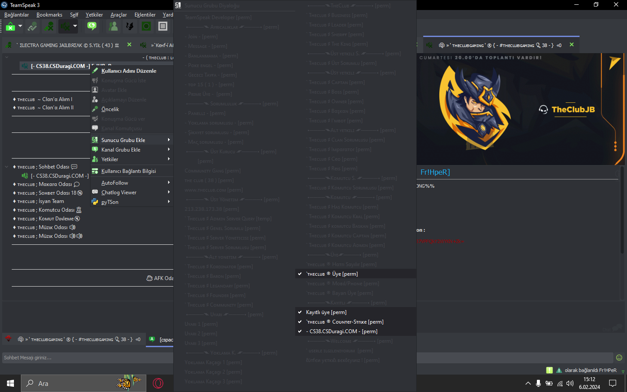
Task: Click the warning triangle status bar icon
Action: (559, 370)
